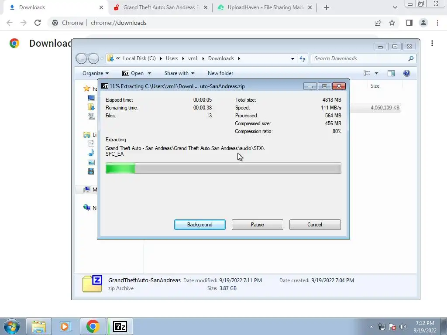Image resolution: width=447 pixels, height=335 pixels.
Task: Open File Explorer taskbar icon
Action: pos(39,326)
